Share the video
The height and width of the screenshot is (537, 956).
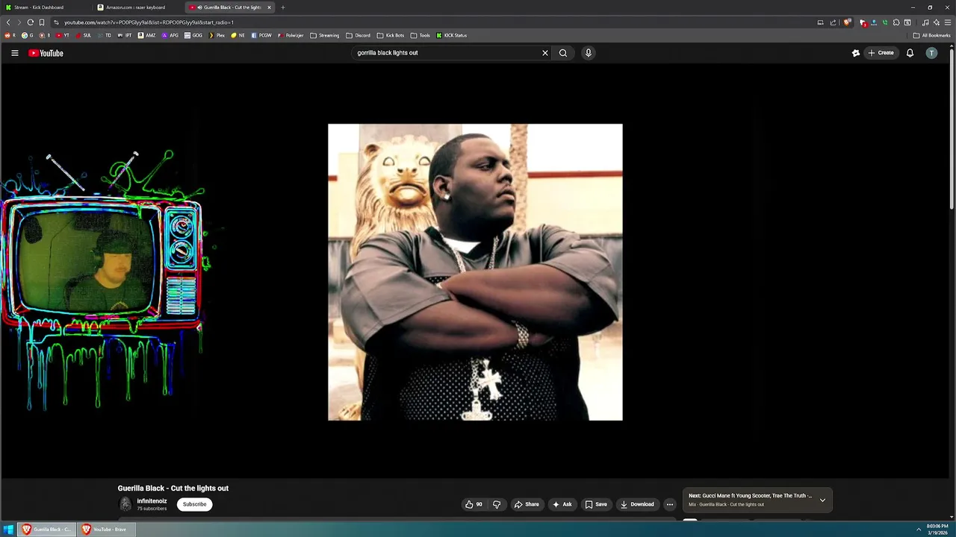click(527, 504)
